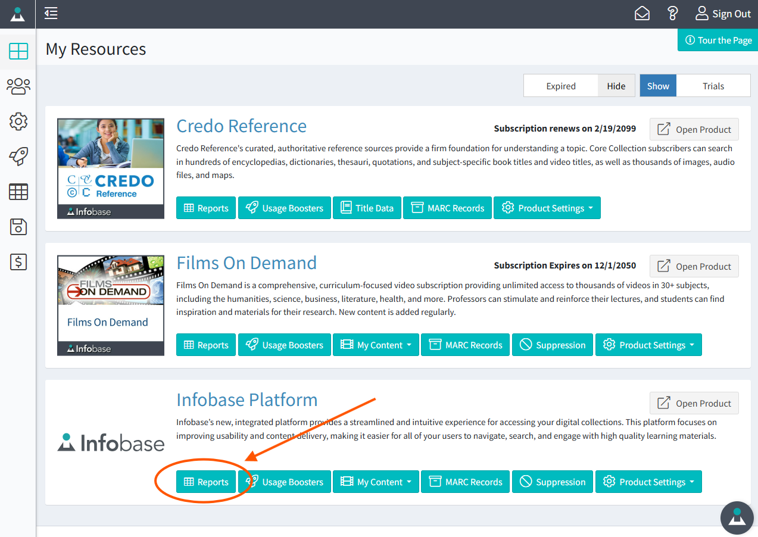The width and height of the screenshot is (758, 537).
Task: Open help using the question mark icon
Action: click(x=672, y=13)
